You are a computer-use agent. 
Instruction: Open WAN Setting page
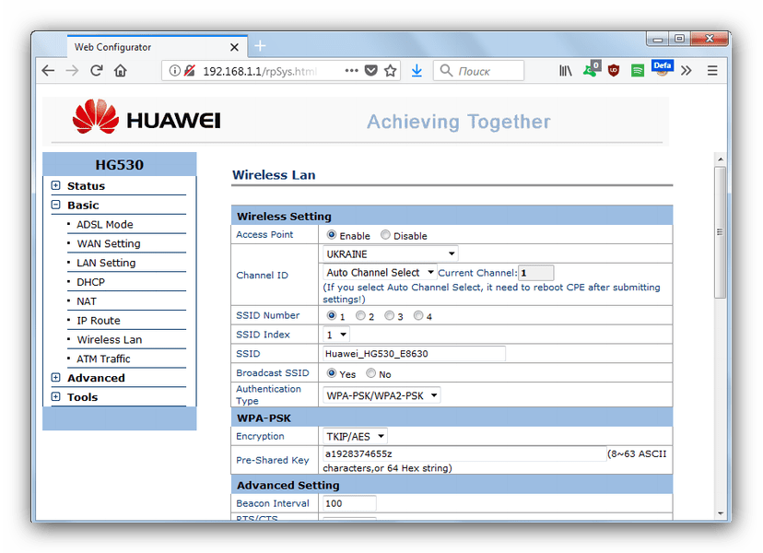click(109, 243)
